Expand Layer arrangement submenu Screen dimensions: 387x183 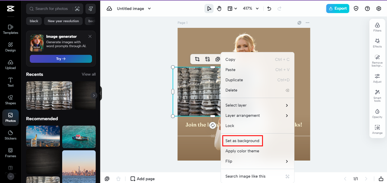(257, 115)
